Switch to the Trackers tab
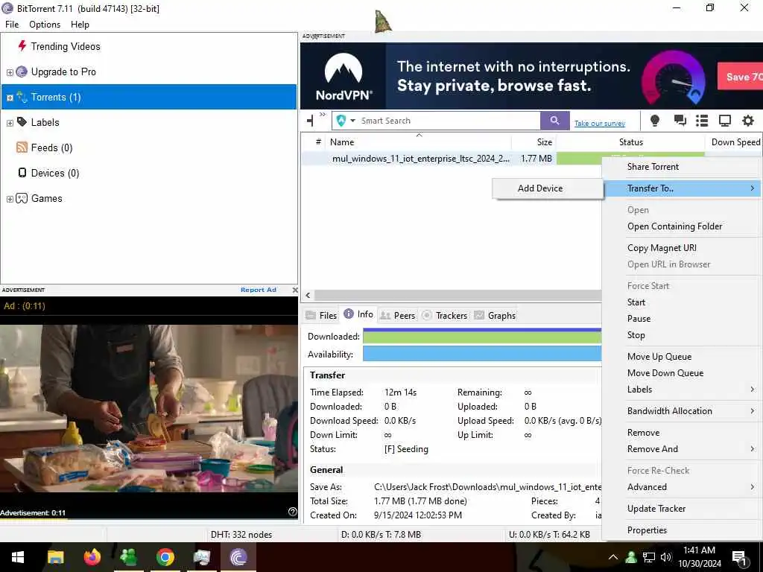The width and height of the screenshot is (763, 572). [x=445, y=315]
